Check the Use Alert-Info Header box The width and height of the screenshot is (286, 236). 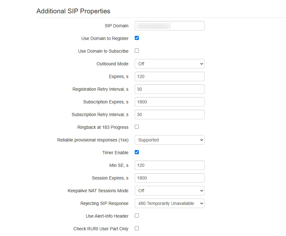point(137,216)
